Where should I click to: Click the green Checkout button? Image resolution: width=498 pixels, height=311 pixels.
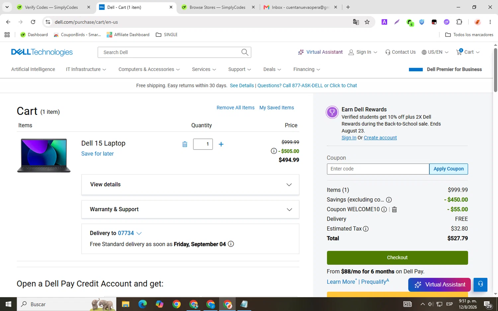pos(397,258)
